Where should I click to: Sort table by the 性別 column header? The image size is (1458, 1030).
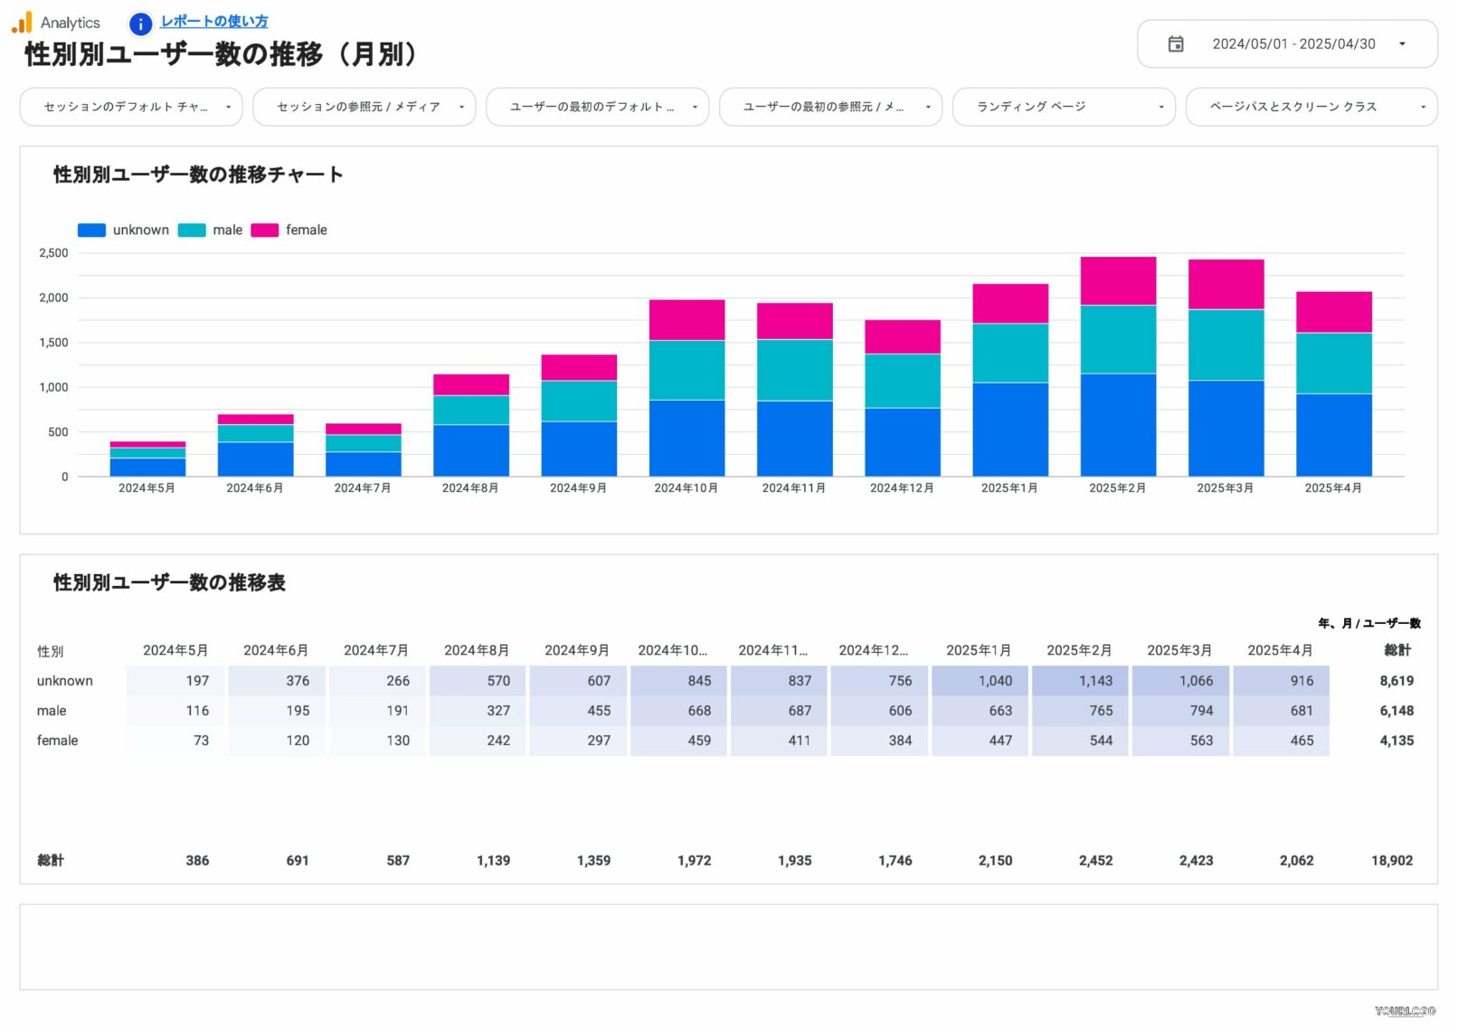pyautogui.click(x=51, y=651)
